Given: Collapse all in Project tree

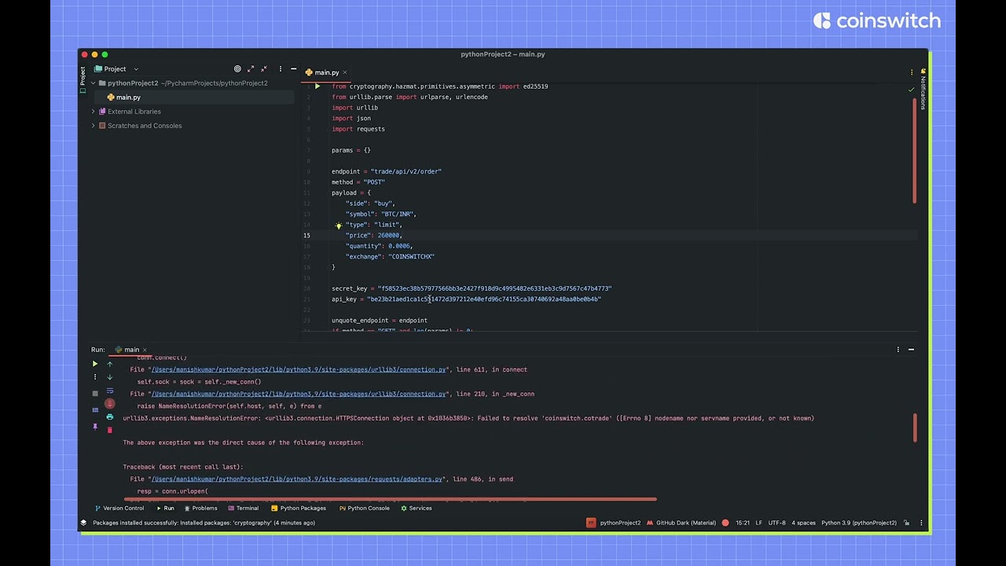Looking at the screenshot, I should tap(263, 69).
